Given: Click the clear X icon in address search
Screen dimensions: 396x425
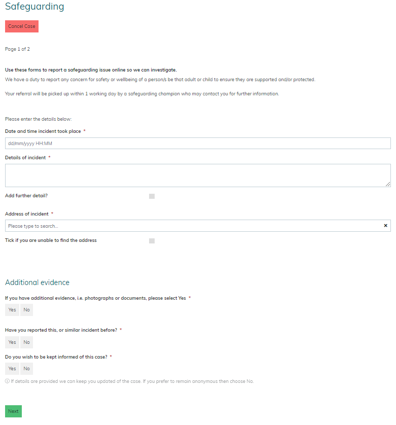Looking at the screenshot, I should (x=385, y=226).
